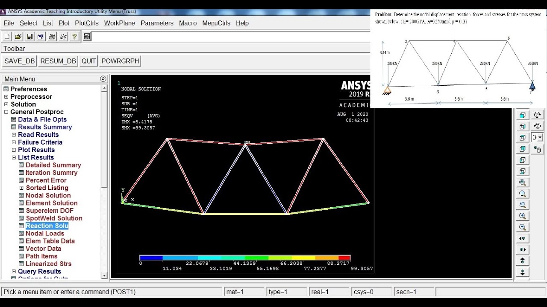
Task: Expand the Read Results node
Action: [14, 135]
